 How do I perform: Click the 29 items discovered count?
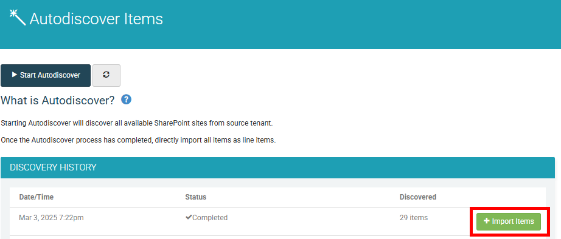click(414, 217)
